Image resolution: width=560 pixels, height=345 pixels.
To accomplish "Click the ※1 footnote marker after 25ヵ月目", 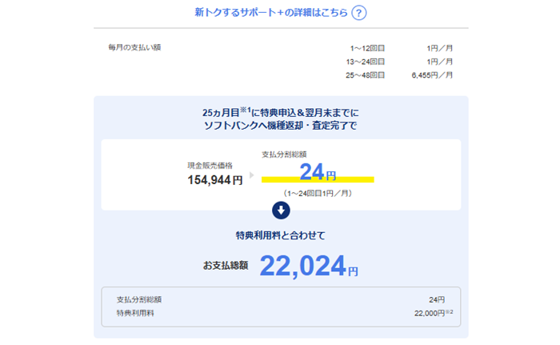I will 244,110.
